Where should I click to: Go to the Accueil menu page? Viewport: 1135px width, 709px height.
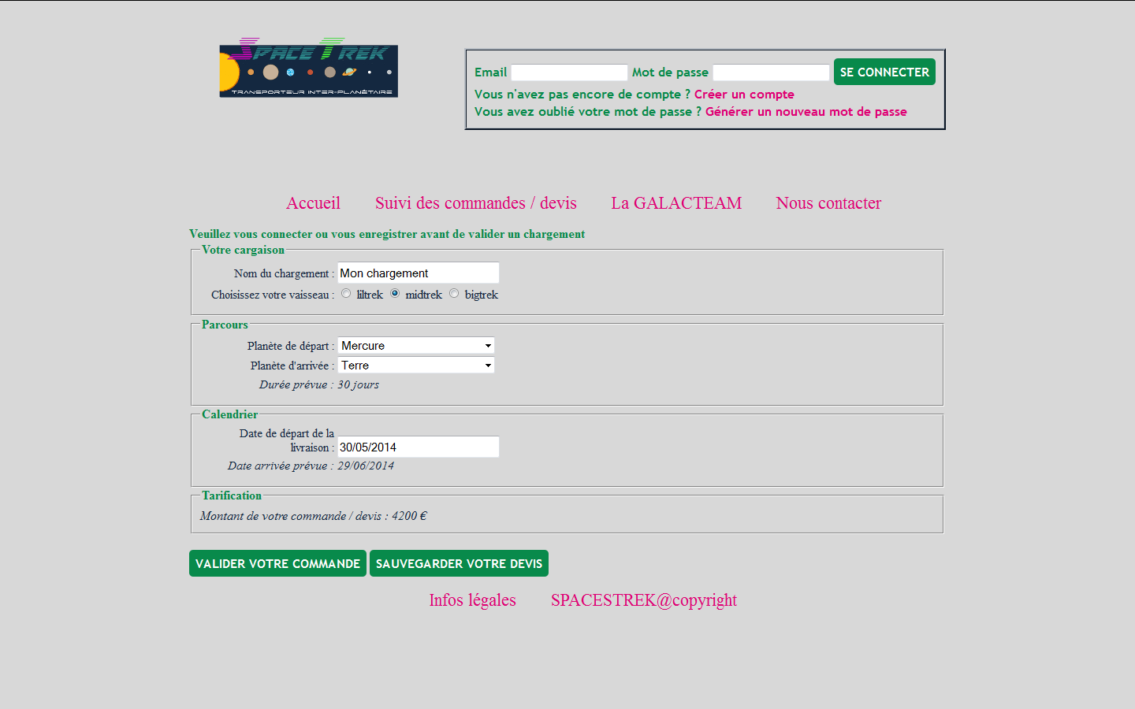pyautogui.click(x=313, y=203)
